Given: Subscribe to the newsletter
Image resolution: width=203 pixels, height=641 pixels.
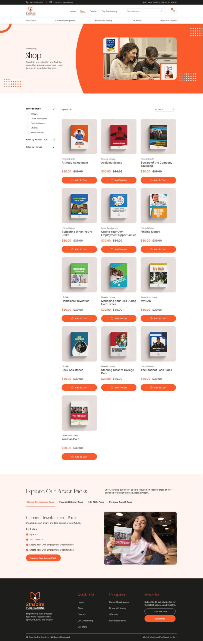Looking at the screenshot, I should pyautogui.click(x=160, y=618).
